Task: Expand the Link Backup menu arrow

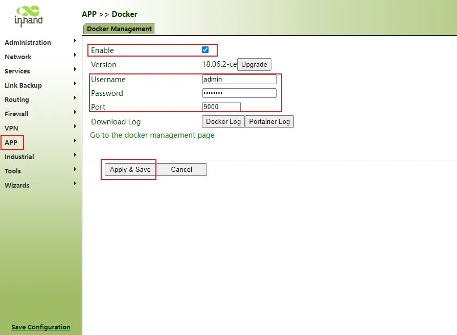Action: tap(75, 84)
